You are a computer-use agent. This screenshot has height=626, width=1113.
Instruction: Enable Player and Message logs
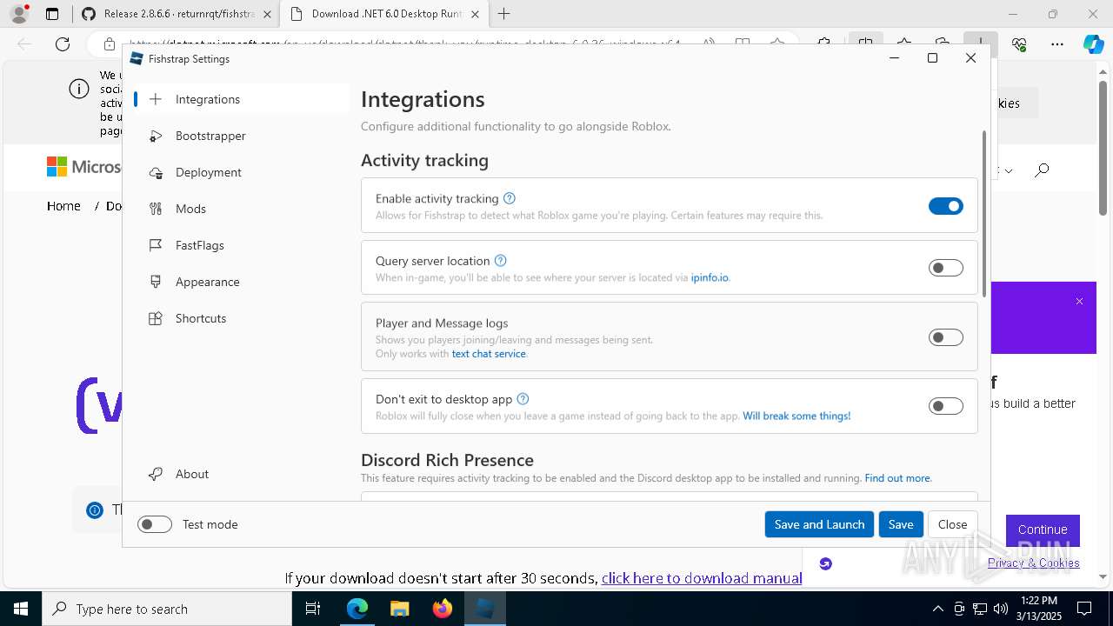pos(946,337)
